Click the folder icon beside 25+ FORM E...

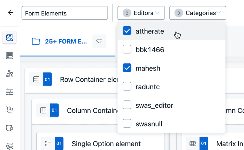[36, 41]
